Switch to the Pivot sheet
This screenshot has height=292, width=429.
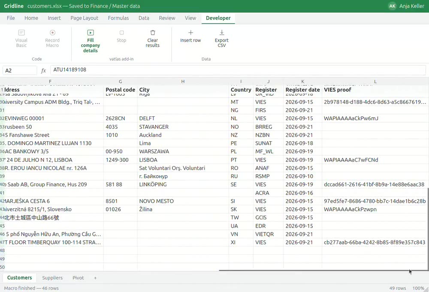pyautogui.click(x=78, y=278)
